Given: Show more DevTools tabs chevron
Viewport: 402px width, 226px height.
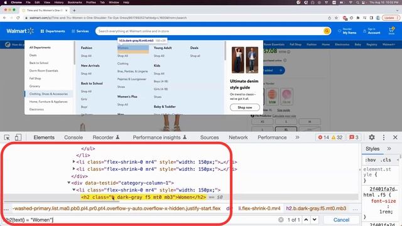Looking at the screenshot, I should [297, 137].
